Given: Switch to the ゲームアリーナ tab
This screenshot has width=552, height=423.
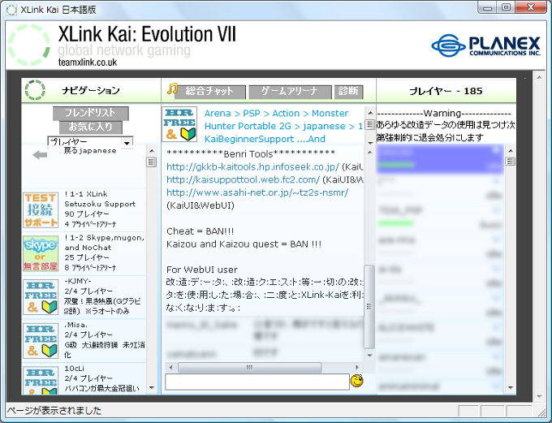Looking at the screenshot, I should tap(290, 92).
